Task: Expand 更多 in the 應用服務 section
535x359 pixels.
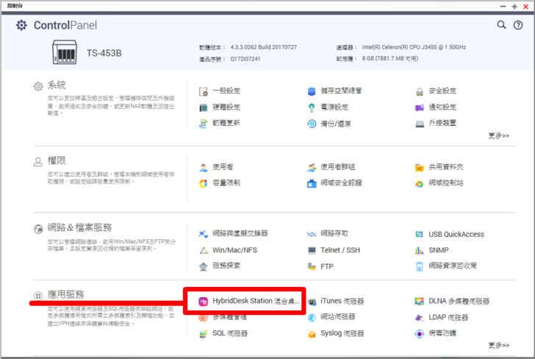Action: (x=498, y=345)
